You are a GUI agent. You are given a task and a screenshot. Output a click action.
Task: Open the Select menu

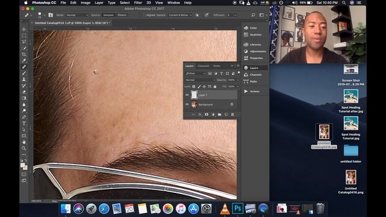[x=125, y=2]
